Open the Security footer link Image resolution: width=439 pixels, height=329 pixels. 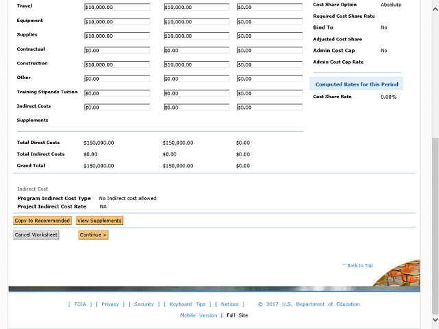pos(144,304)
